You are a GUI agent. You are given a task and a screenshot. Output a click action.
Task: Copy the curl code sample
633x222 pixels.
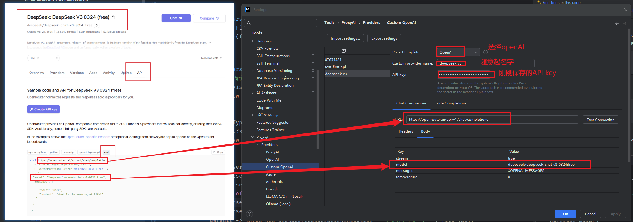tap(218, 152)
